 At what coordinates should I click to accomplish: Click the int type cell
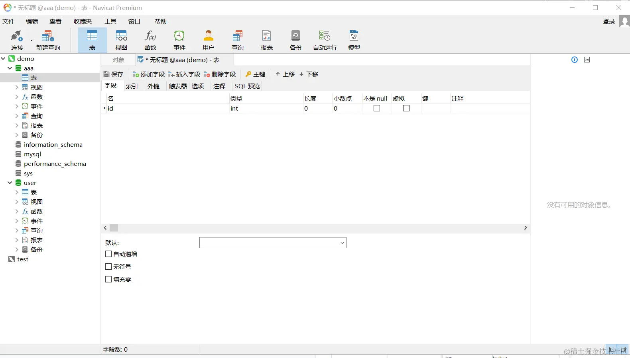pos(266,108)
